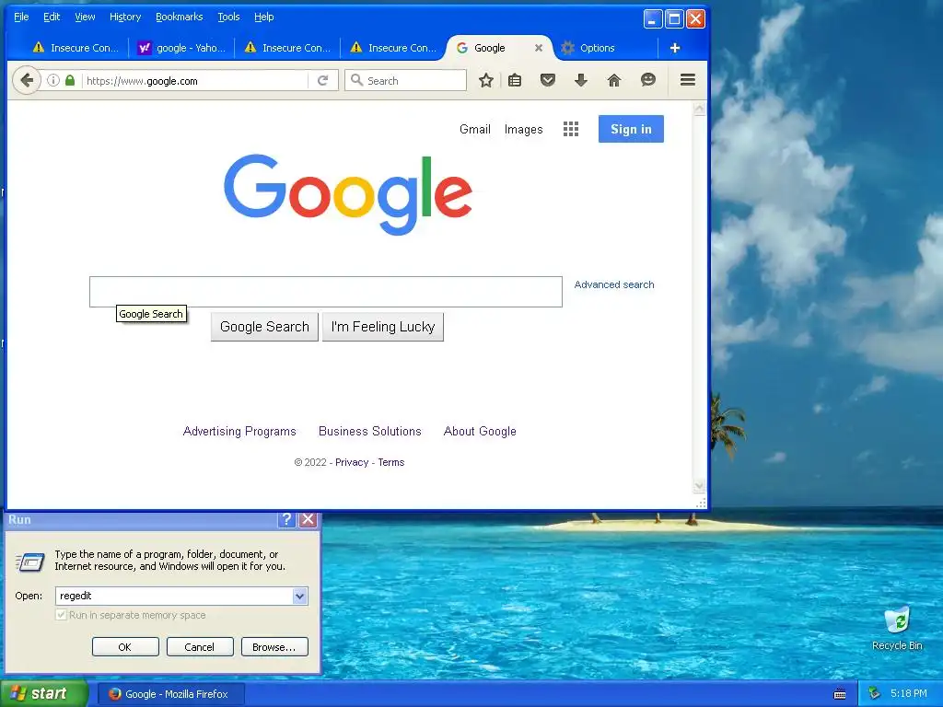Click the green padlock security icon

70,80
